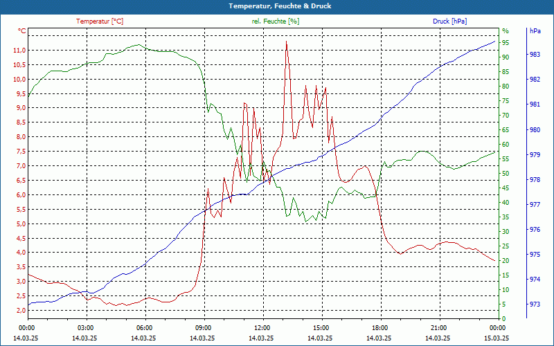Click the "9,5" temperature axis tick
Image resolution: width=554 pixels, height=346 pixels.
pos(21,94)
